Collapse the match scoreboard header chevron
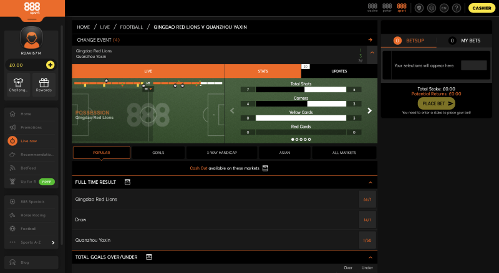Image resolution: width=499 pixels, height=273 pixels. (372, 53)
